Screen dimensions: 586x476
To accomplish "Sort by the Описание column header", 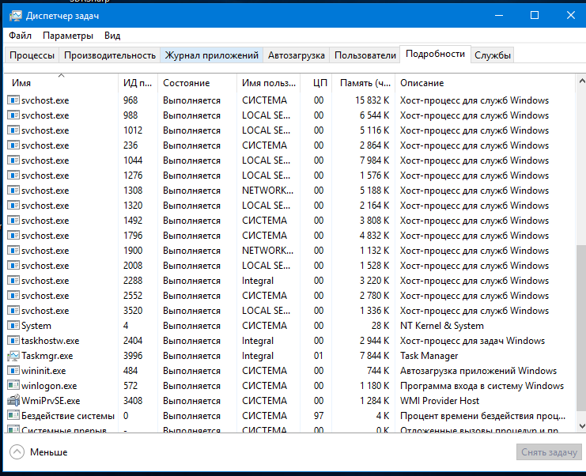I will (485, 82).
